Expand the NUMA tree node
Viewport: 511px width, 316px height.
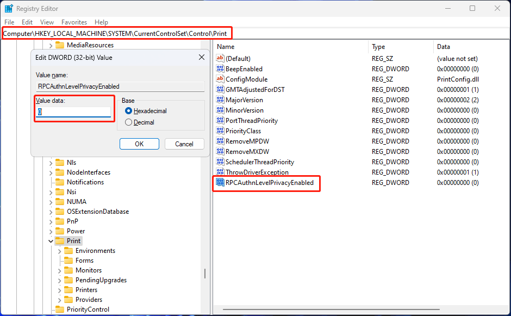click(x=50, y=201)
